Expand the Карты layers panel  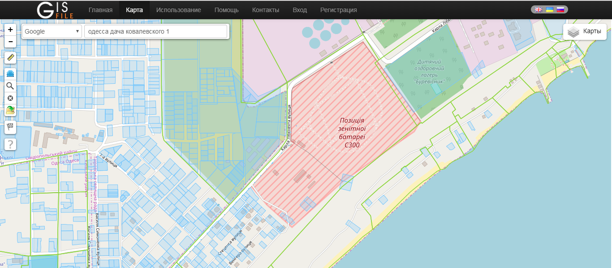[585, 31]
